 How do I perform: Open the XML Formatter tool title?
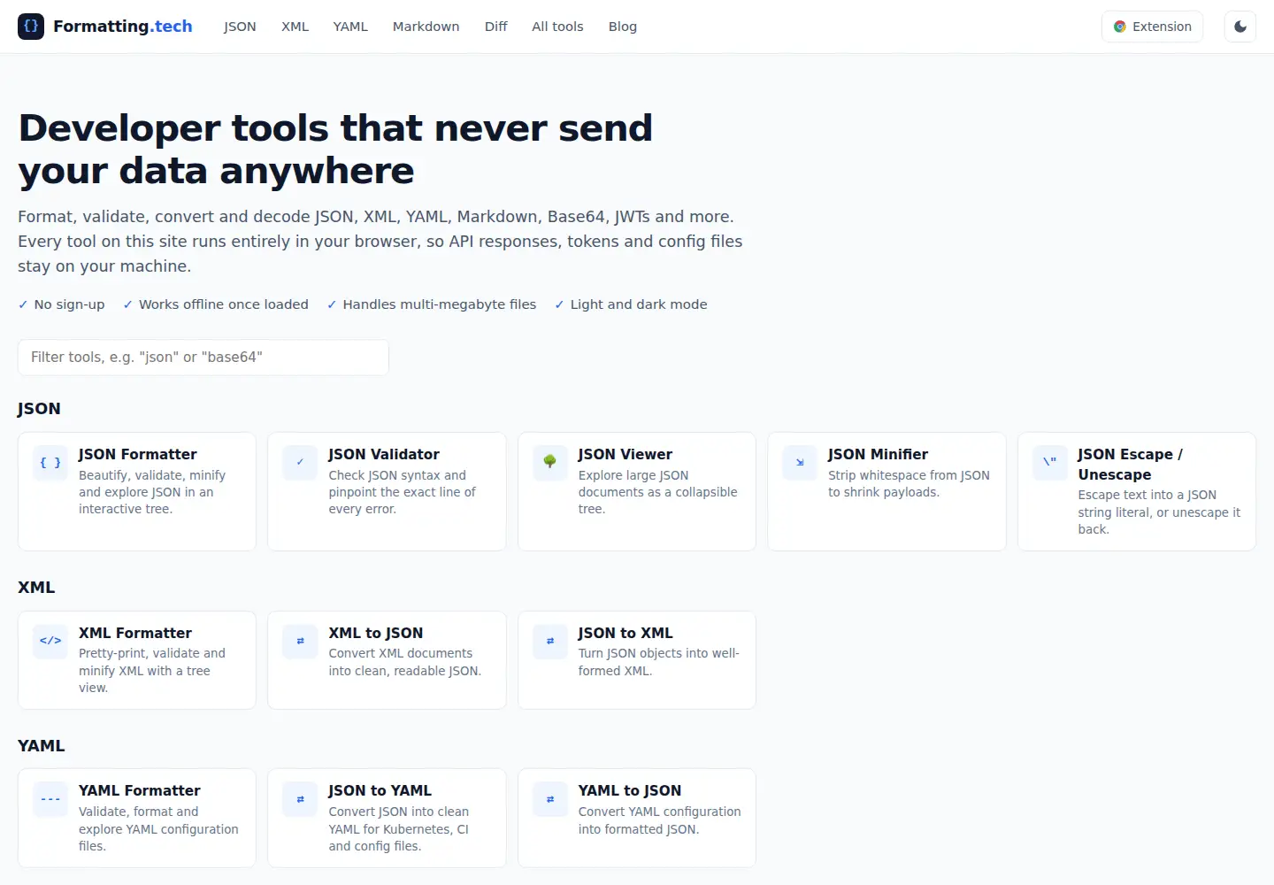135,633
